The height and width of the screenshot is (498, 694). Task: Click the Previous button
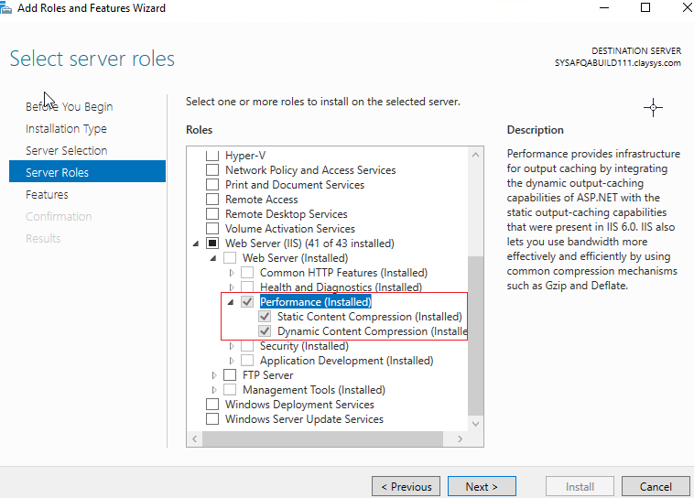click(x=406, y=486)
